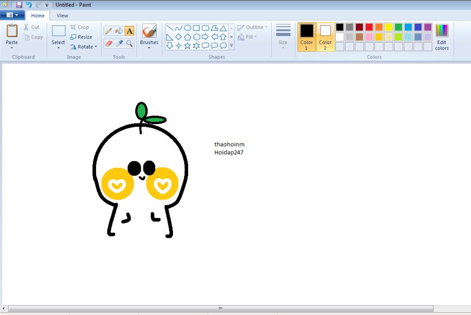Choose the Down arrow shape

tap(170, 46)
